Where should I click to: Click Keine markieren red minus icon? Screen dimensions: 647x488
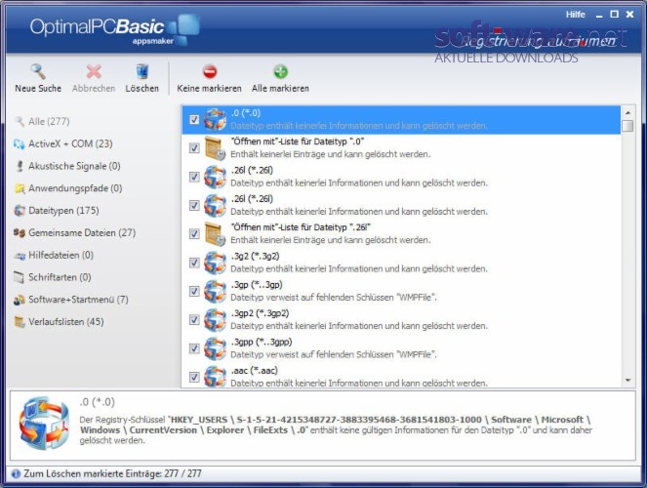pos(210,71)
